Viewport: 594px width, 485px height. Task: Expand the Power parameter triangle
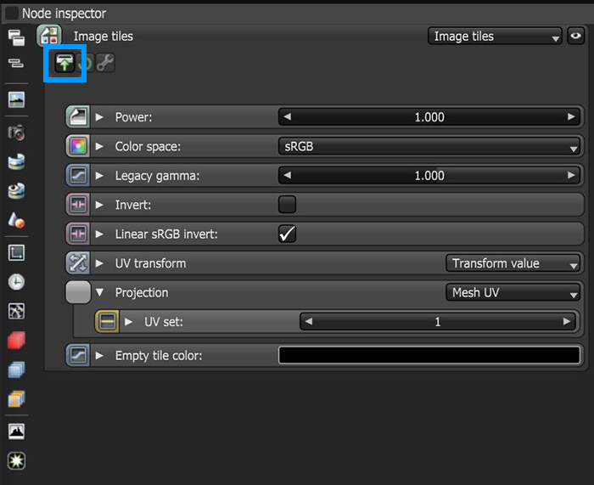(99, 117)
